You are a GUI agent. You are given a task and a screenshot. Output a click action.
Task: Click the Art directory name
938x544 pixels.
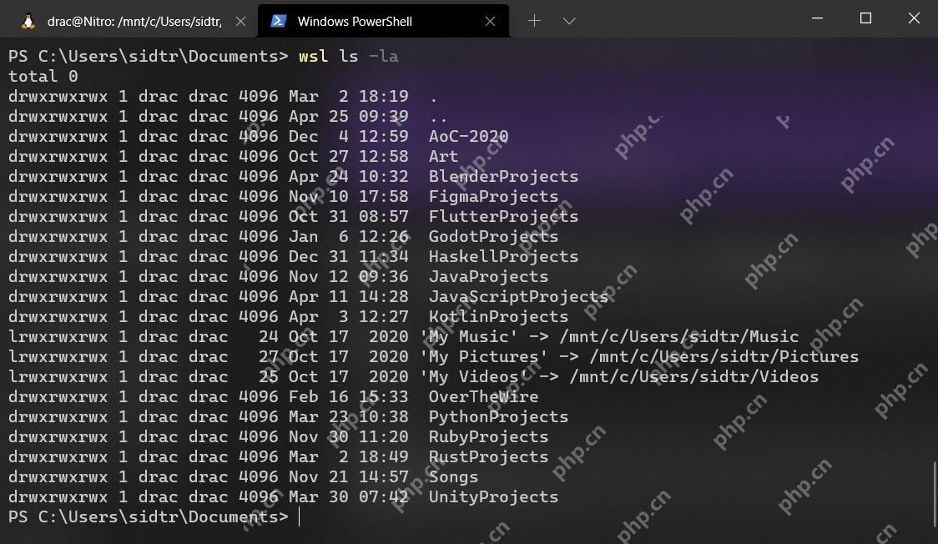[443, 157]
